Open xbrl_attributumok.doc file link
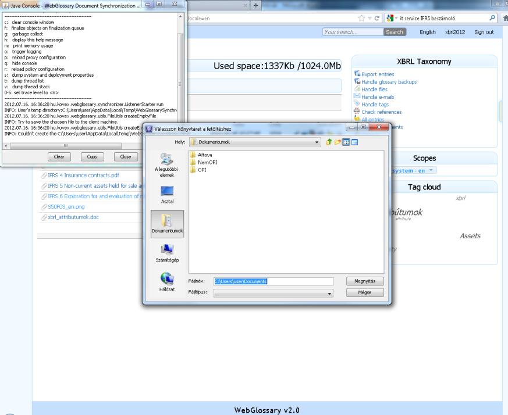 (73, 217)
